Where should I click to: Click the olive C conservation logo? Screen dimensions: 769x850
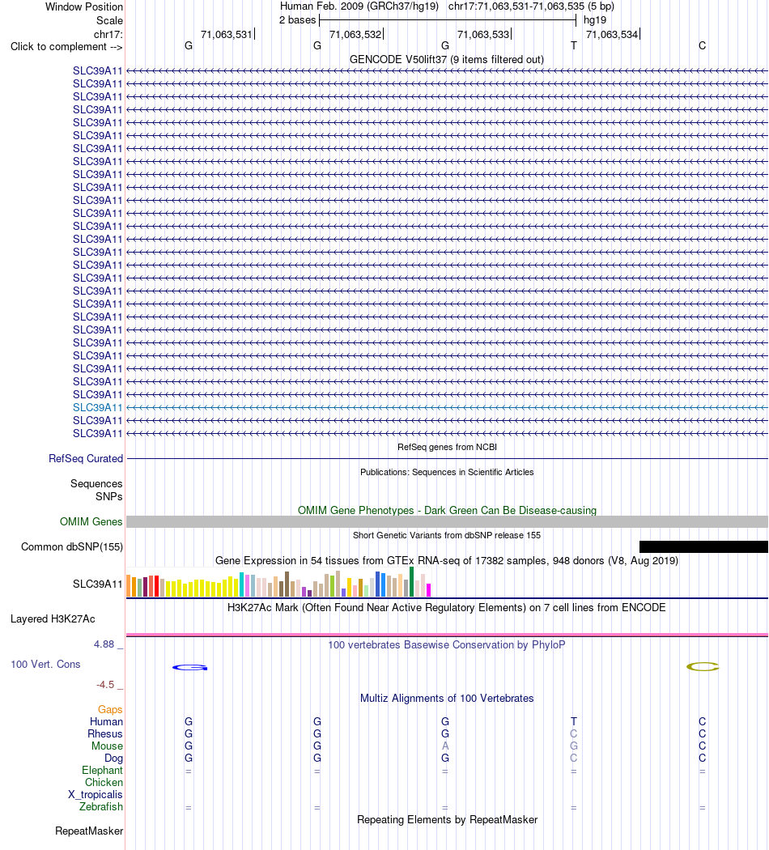pos(703,667)
